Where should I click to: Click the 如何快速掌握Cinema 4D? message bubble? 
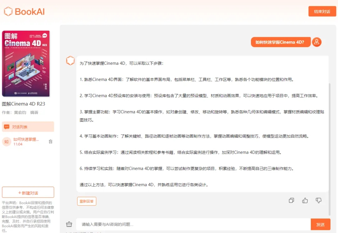(280, 42)
